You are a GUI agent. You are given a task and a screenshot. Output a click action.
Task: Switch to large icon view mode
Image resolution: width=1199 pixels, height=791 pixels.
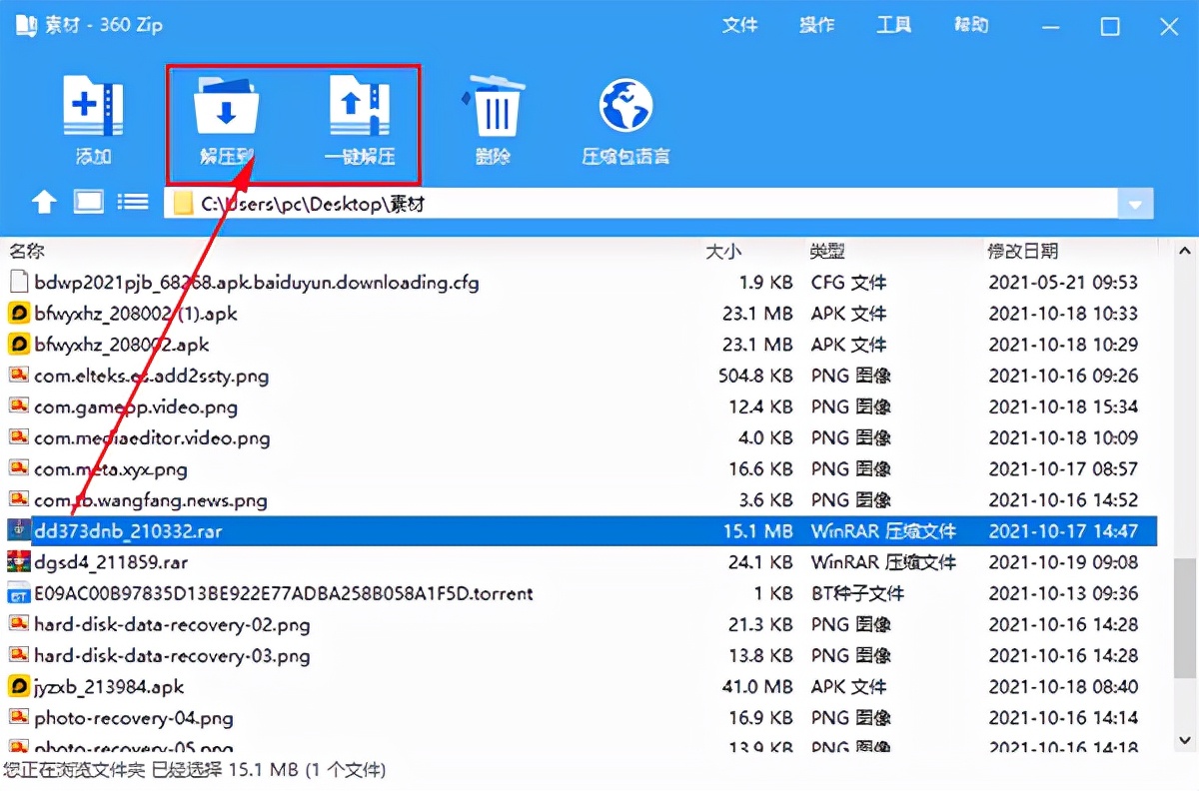(89, 201)
